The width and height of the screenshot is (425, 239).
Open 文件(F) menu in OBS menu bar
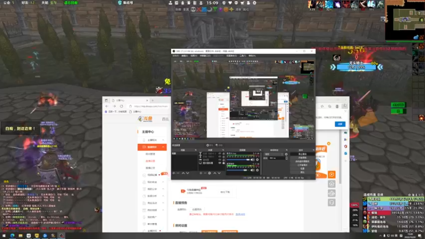point(176,56)
